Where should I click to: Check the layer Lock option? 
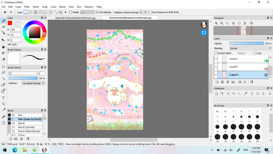(255, 53)
